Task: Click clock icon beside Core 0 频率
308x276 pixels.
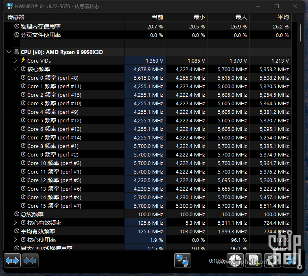Action: pyautogui.click(x=23, y=77)
